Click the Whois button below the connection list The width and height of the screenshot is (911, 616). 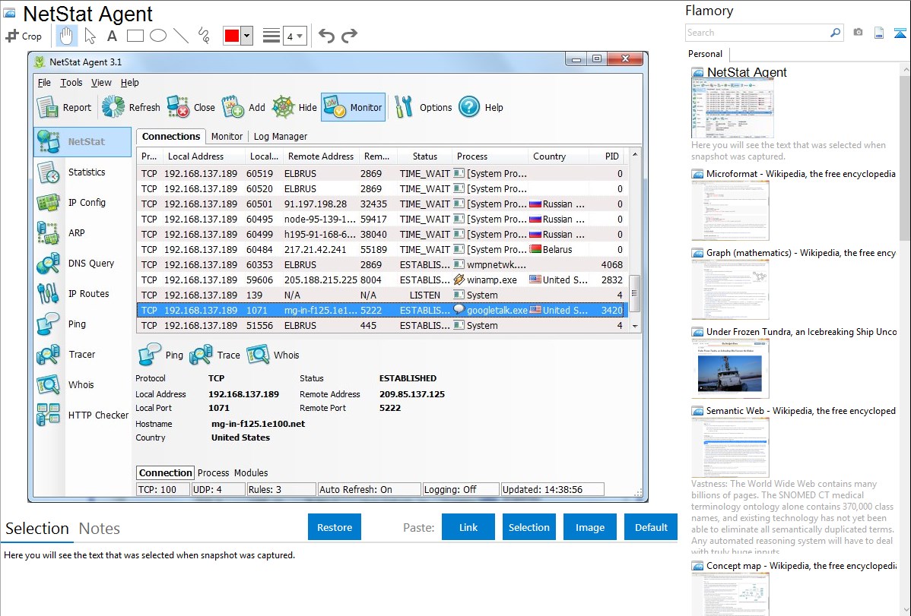(x=273, y=355)
